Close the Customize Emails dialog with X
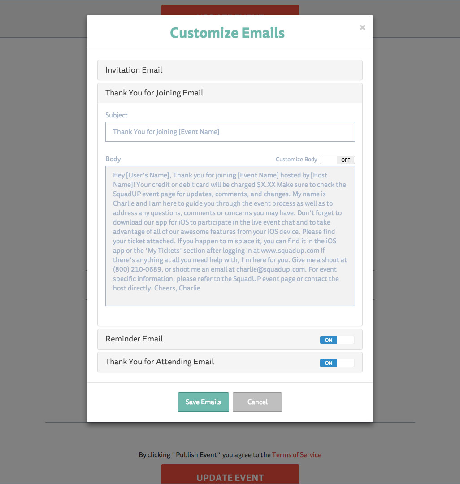 tap(362, 27)
